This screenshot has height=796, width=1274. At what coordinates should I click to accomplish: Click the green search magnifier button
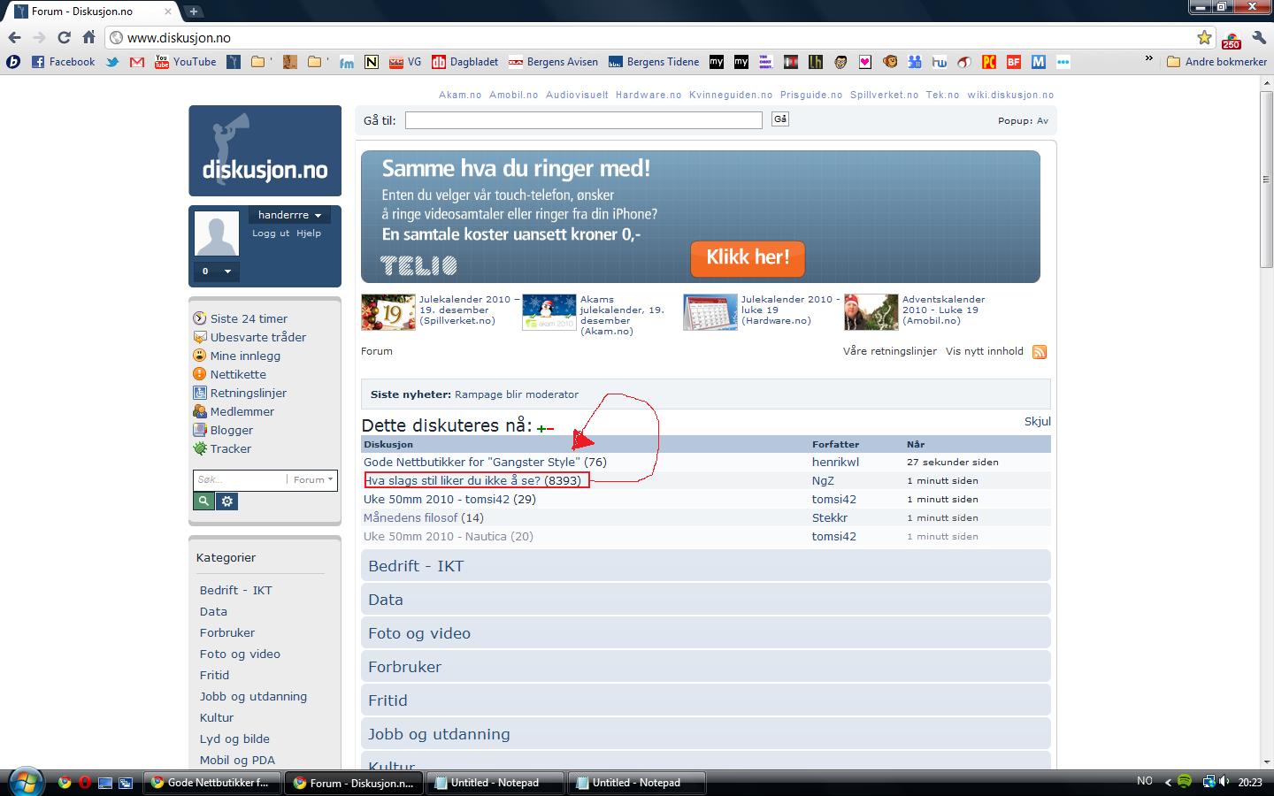coord(203,501)
